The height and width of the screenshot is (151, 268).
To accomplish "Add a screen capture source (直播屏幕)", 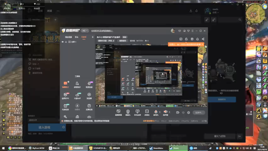I will point(118,113).
